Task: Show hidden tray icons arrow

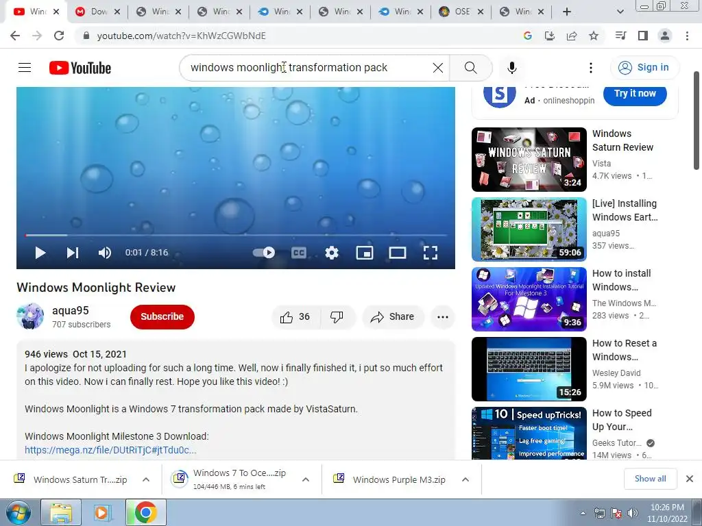Action: [583, 513]
